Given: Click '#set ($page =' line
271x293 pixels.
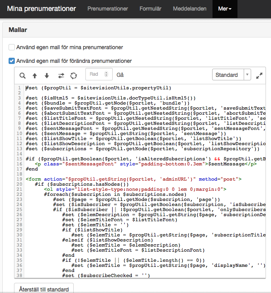Looking at the screenshot, I should (x=136, y=199).
